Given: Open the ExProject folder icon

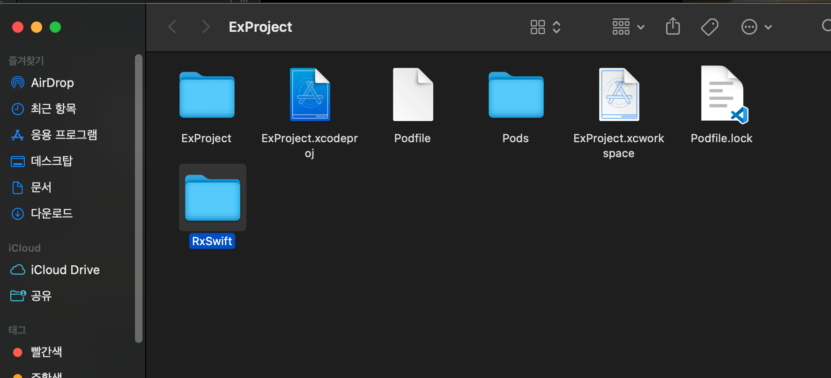Looking at the screenshot, I should (207, 95).
